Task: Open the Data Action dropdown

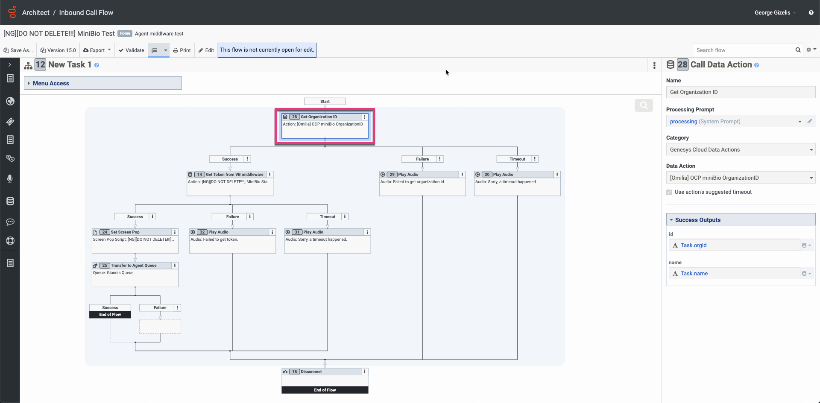Action: coord(740,178)
